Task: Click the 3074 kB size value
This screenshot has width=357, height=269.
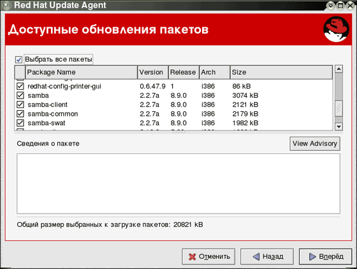Action: coord(245,95)
